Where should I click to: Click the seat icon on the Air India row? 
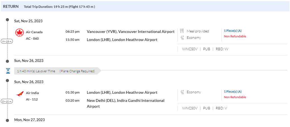(x=182, y=92)
